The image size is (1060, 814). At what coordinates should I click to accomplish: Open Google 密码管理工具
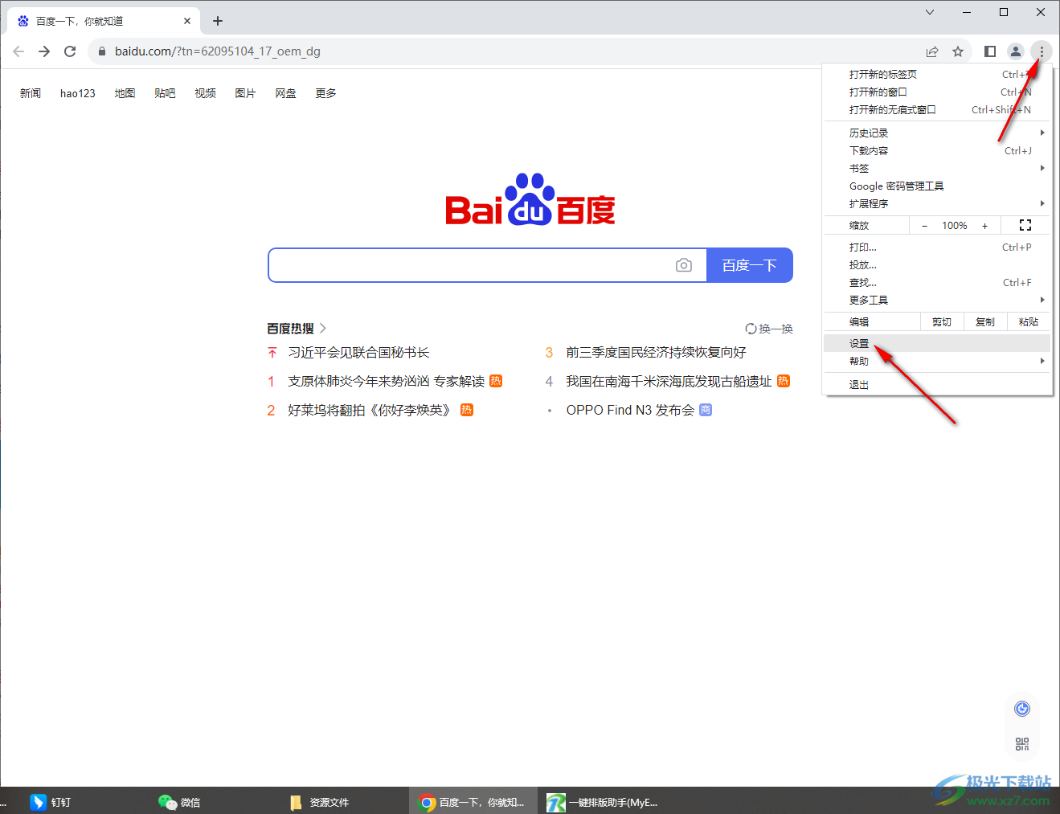pyautogui.click(x=938, y=186)
